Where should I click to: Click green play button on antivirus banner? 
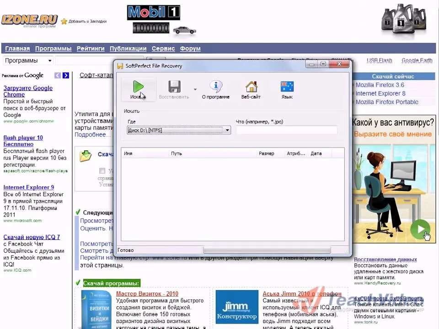(420, 229)
